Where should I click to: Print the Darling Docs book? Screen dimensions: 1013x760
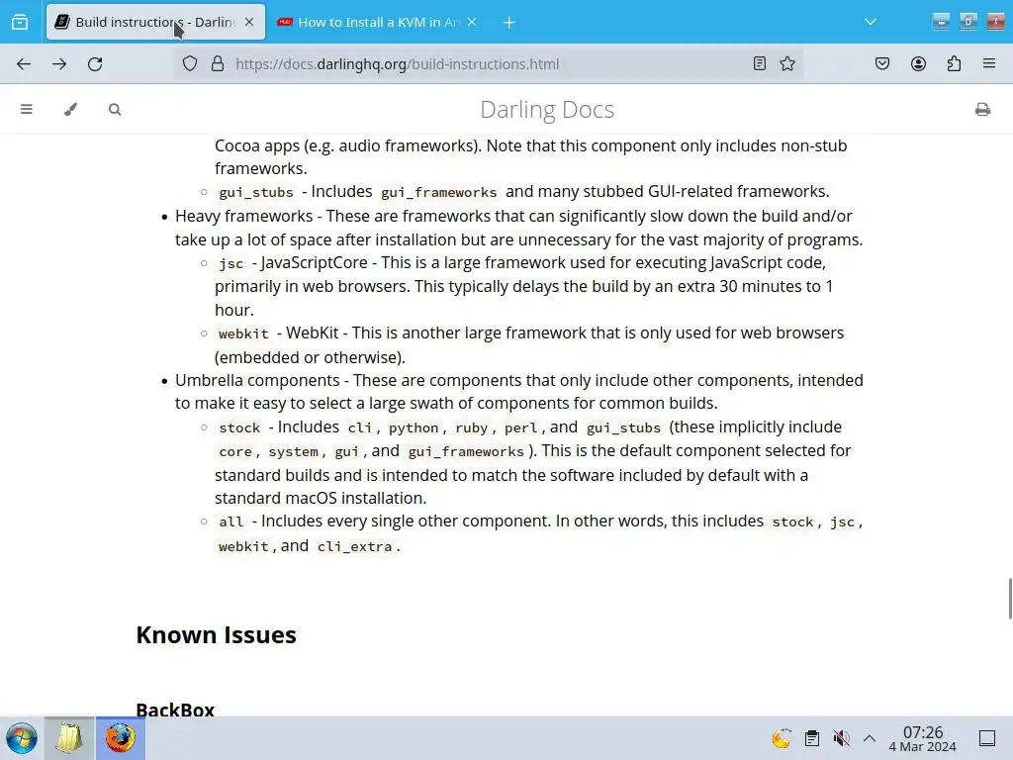pyautogui.click(x=982, y=109)
